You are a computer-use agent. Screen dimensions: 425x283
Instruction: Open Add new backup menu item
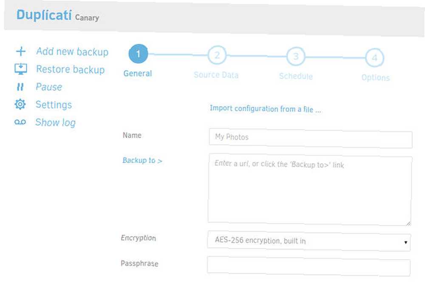click(x=72, y=51)
